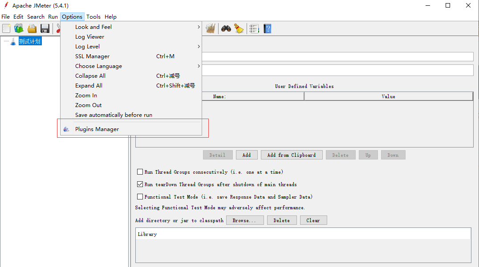479x267 pixels.
Task: Click the Reset Search broom icon
Action: tap(239, 28)
